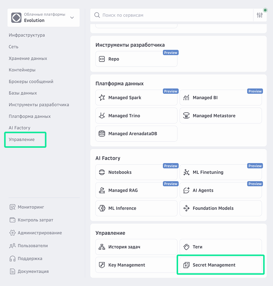Select the AI Factory sidebar item
The width and height of the screenshot is (273, 286).
[20, 128]
